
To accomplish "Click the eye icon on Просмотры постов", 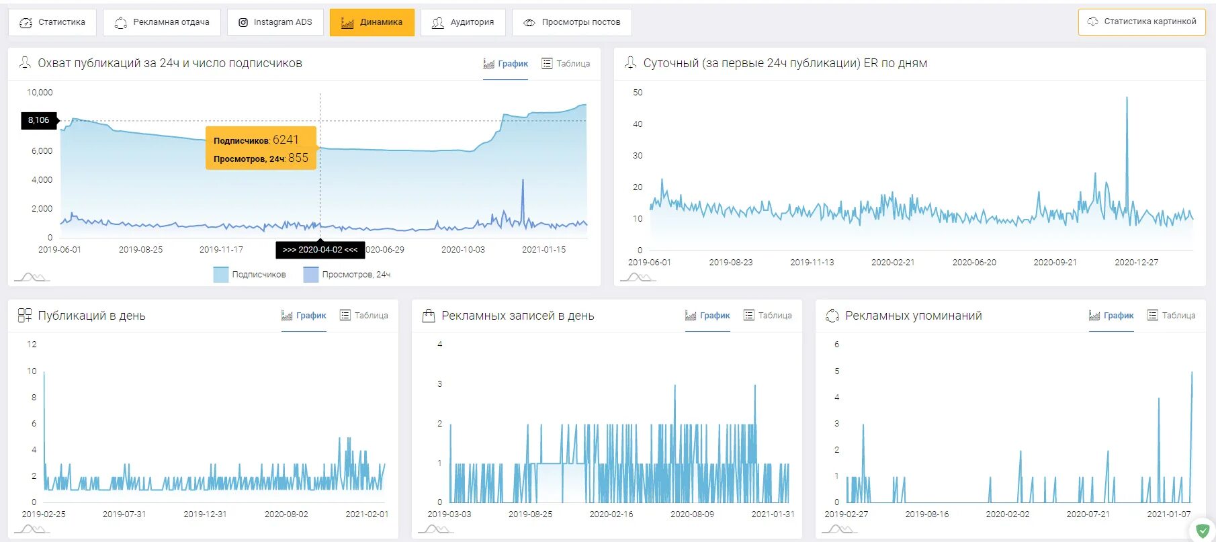I will (529, 23).
